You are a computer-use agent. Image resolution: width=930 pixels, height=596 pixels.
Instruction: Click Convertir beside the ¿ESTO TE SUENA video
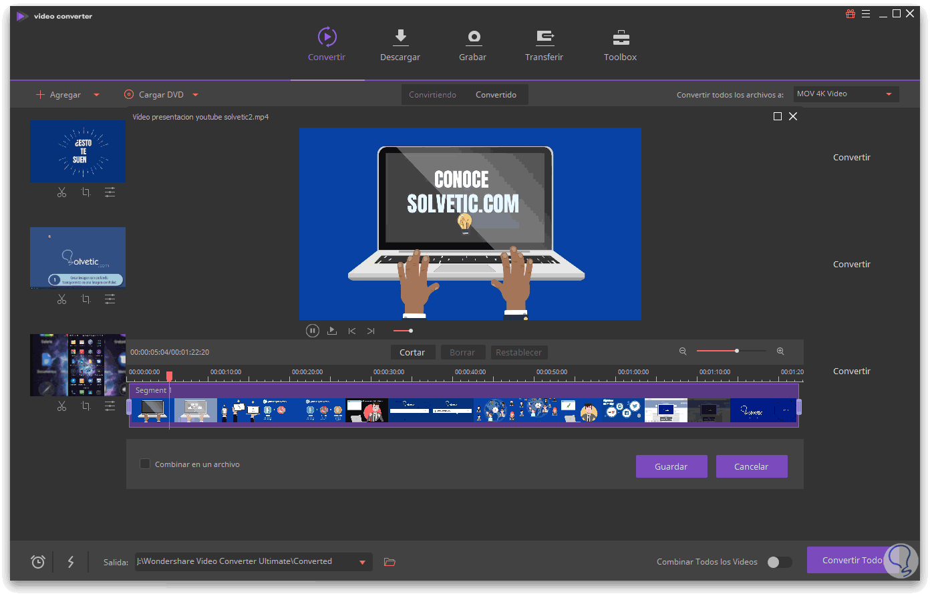click(x=852, y=158)
